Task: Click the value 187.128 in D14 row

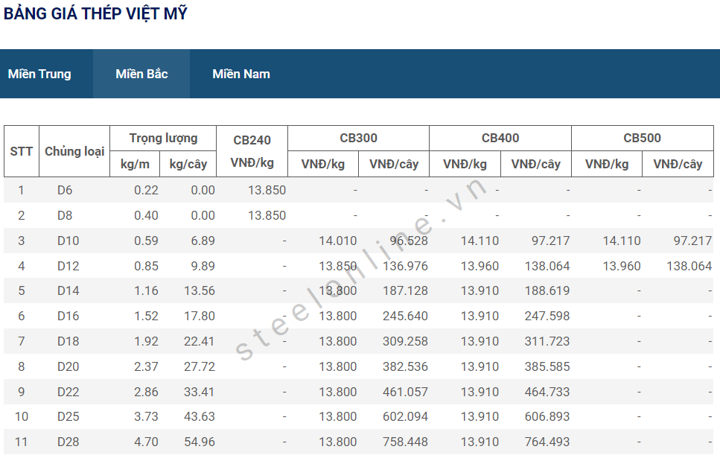Action: coord(406,290)
